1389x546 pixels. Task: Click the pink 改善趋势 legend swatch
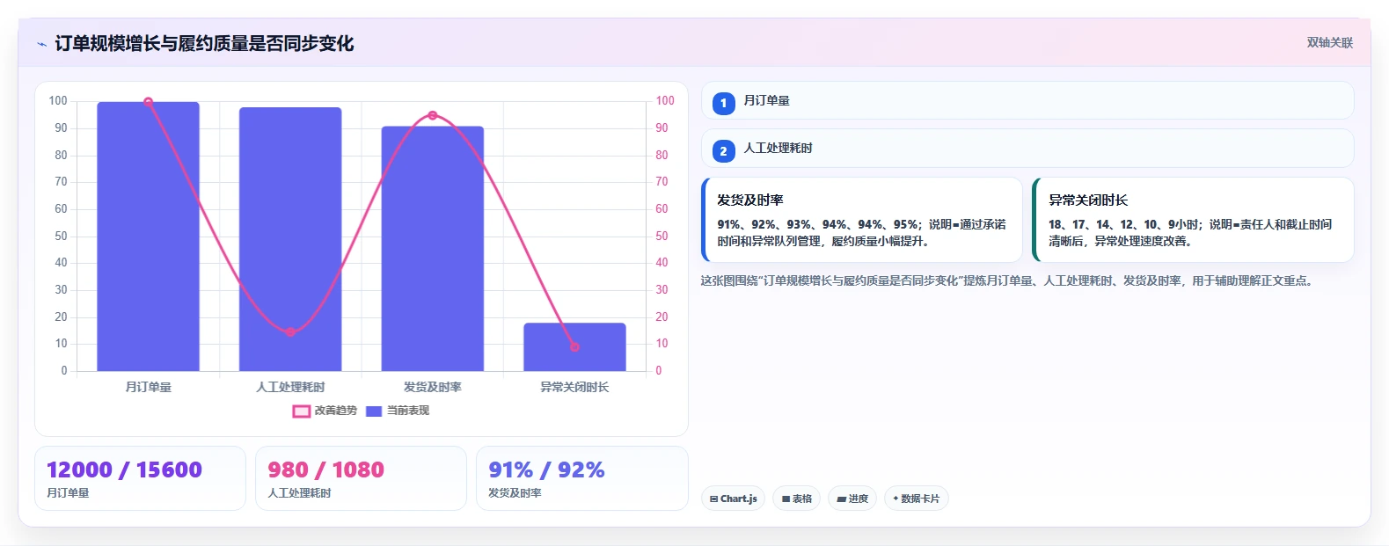[301, 411]
